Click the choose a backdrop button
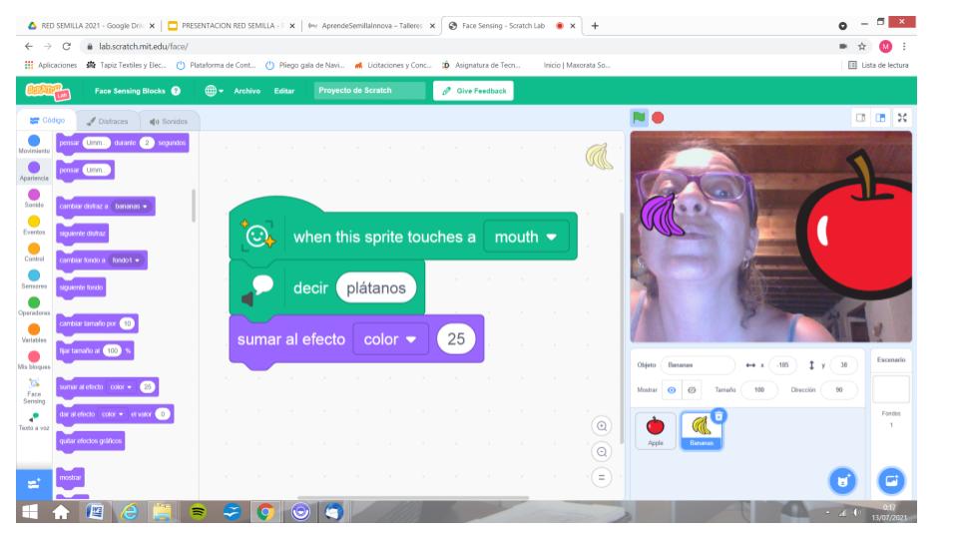 coord(891,480)
